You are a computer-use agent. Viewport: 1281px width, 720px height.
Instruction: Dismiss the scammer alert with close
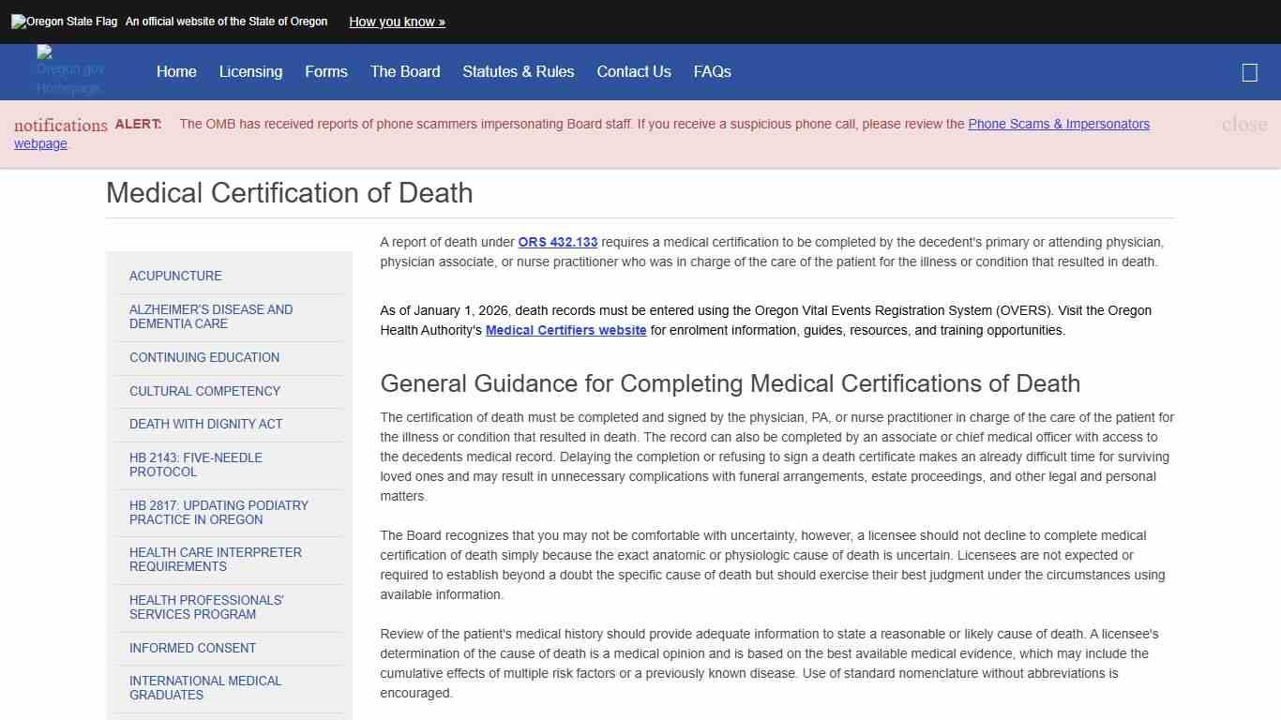[x=1243, y=124]
